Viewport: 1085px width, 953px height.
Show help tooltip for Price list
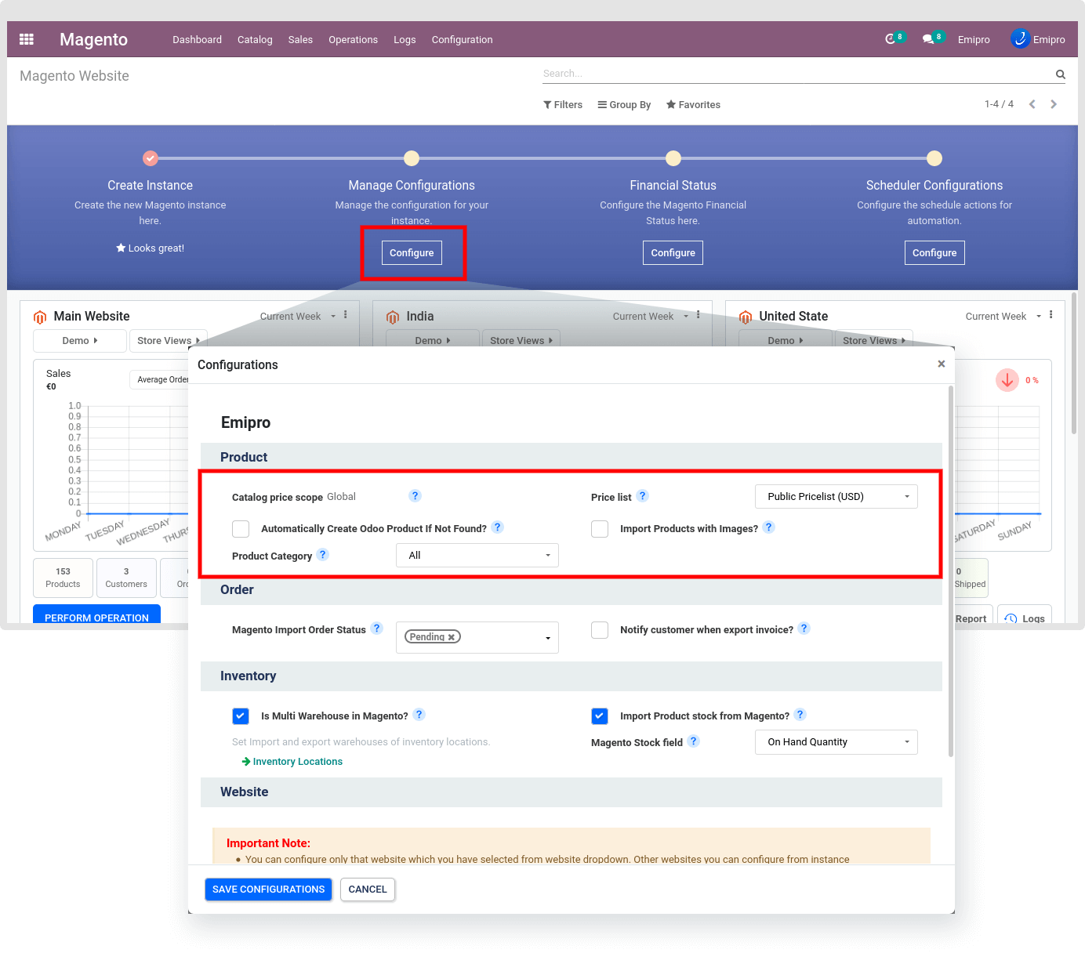click(643, 495)
